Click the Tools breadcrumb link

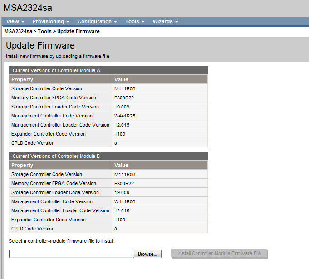click(x=44, y=31)
